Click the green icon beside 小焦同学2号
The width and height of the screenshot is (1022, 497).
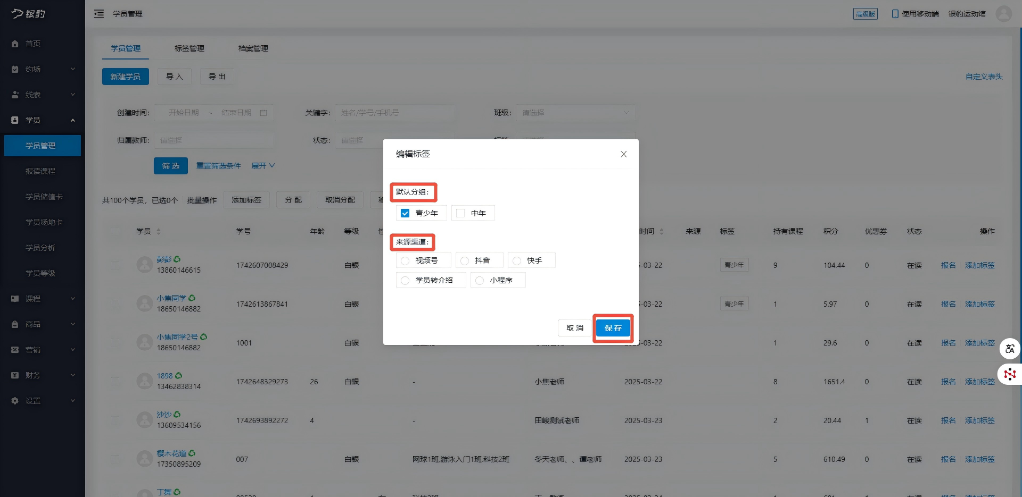pyautogui.click(x=204, y=337)
